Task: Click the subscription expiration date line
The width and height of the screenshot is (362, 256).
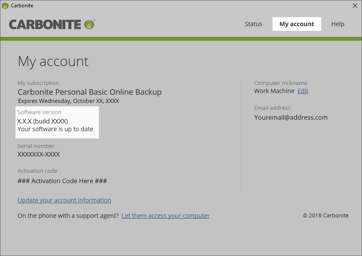Action: click(x=68, y=101)
